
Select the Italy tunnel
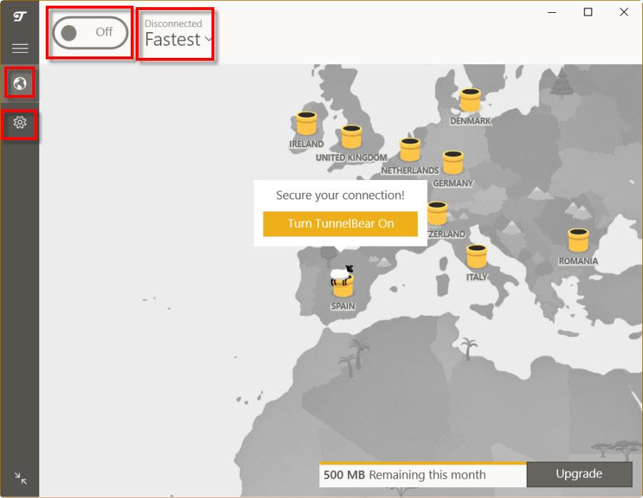tap(477, 257)
